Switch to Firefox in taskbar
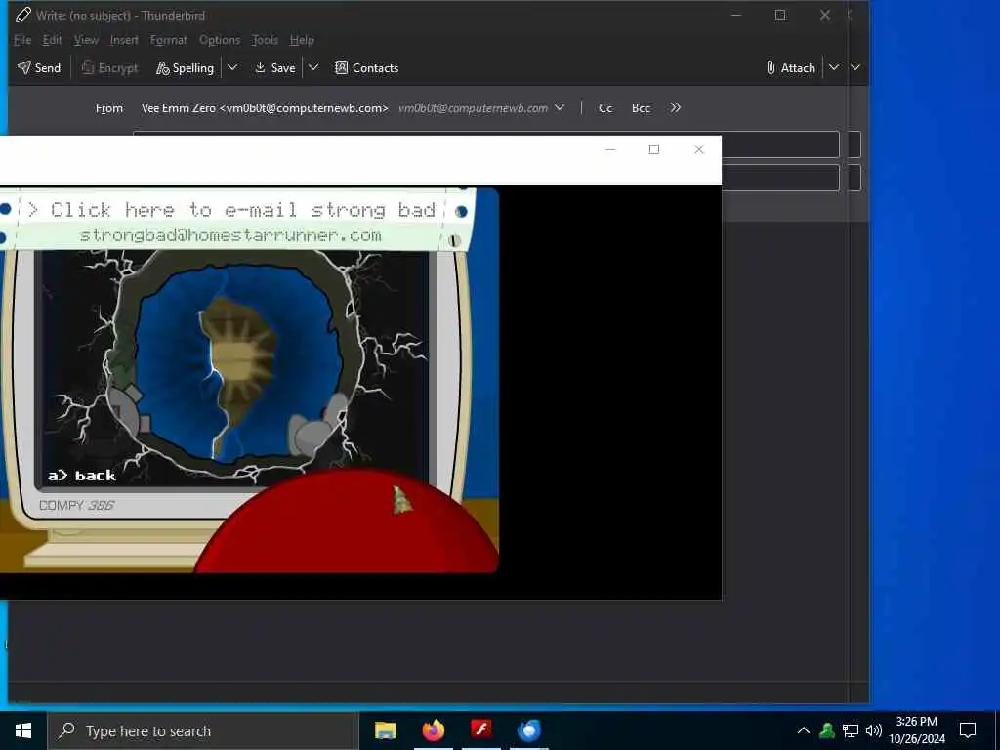 (x=434, y=730)
